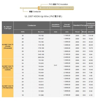Click the M/coil subheader
This screenshot has width=98, height=110.
point(84,32)
